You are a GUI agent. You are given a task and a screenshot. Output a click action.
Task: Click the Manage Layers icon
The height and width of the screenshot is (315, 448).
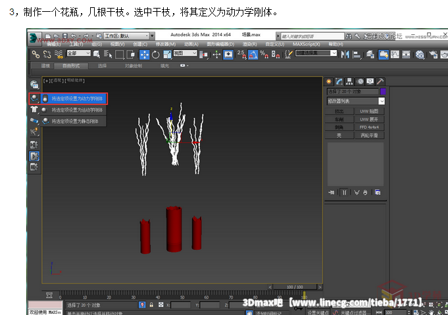(x=370, y=55)
